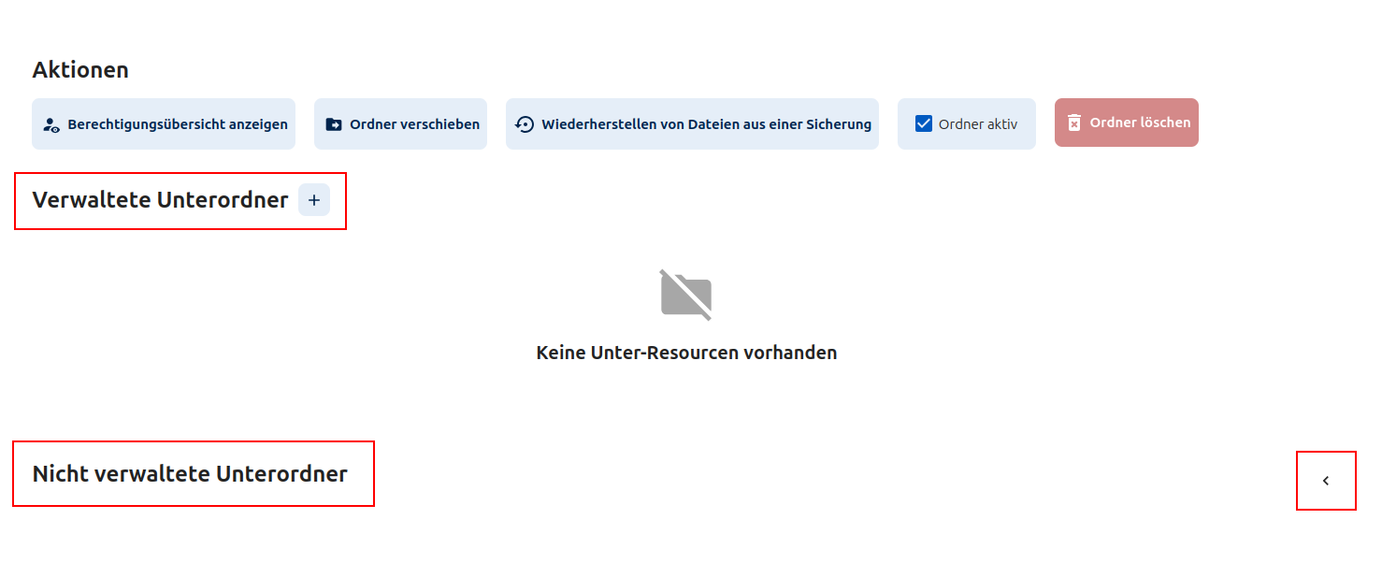1382x563 pixels.
Task: Select the folder icon before the verschieben label
Action: [335, 123]
